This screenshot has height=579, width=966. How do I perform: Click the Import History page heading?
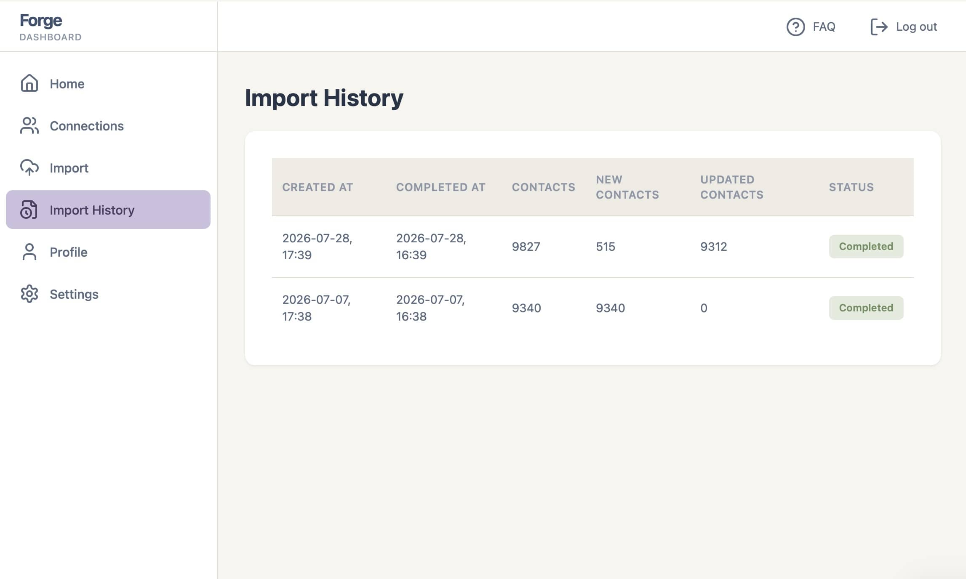click(x=324, y=98)
